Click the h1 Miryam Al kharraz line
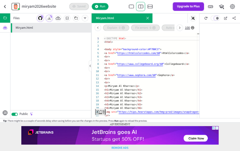 pyautogui.click(x=123, y=90)
